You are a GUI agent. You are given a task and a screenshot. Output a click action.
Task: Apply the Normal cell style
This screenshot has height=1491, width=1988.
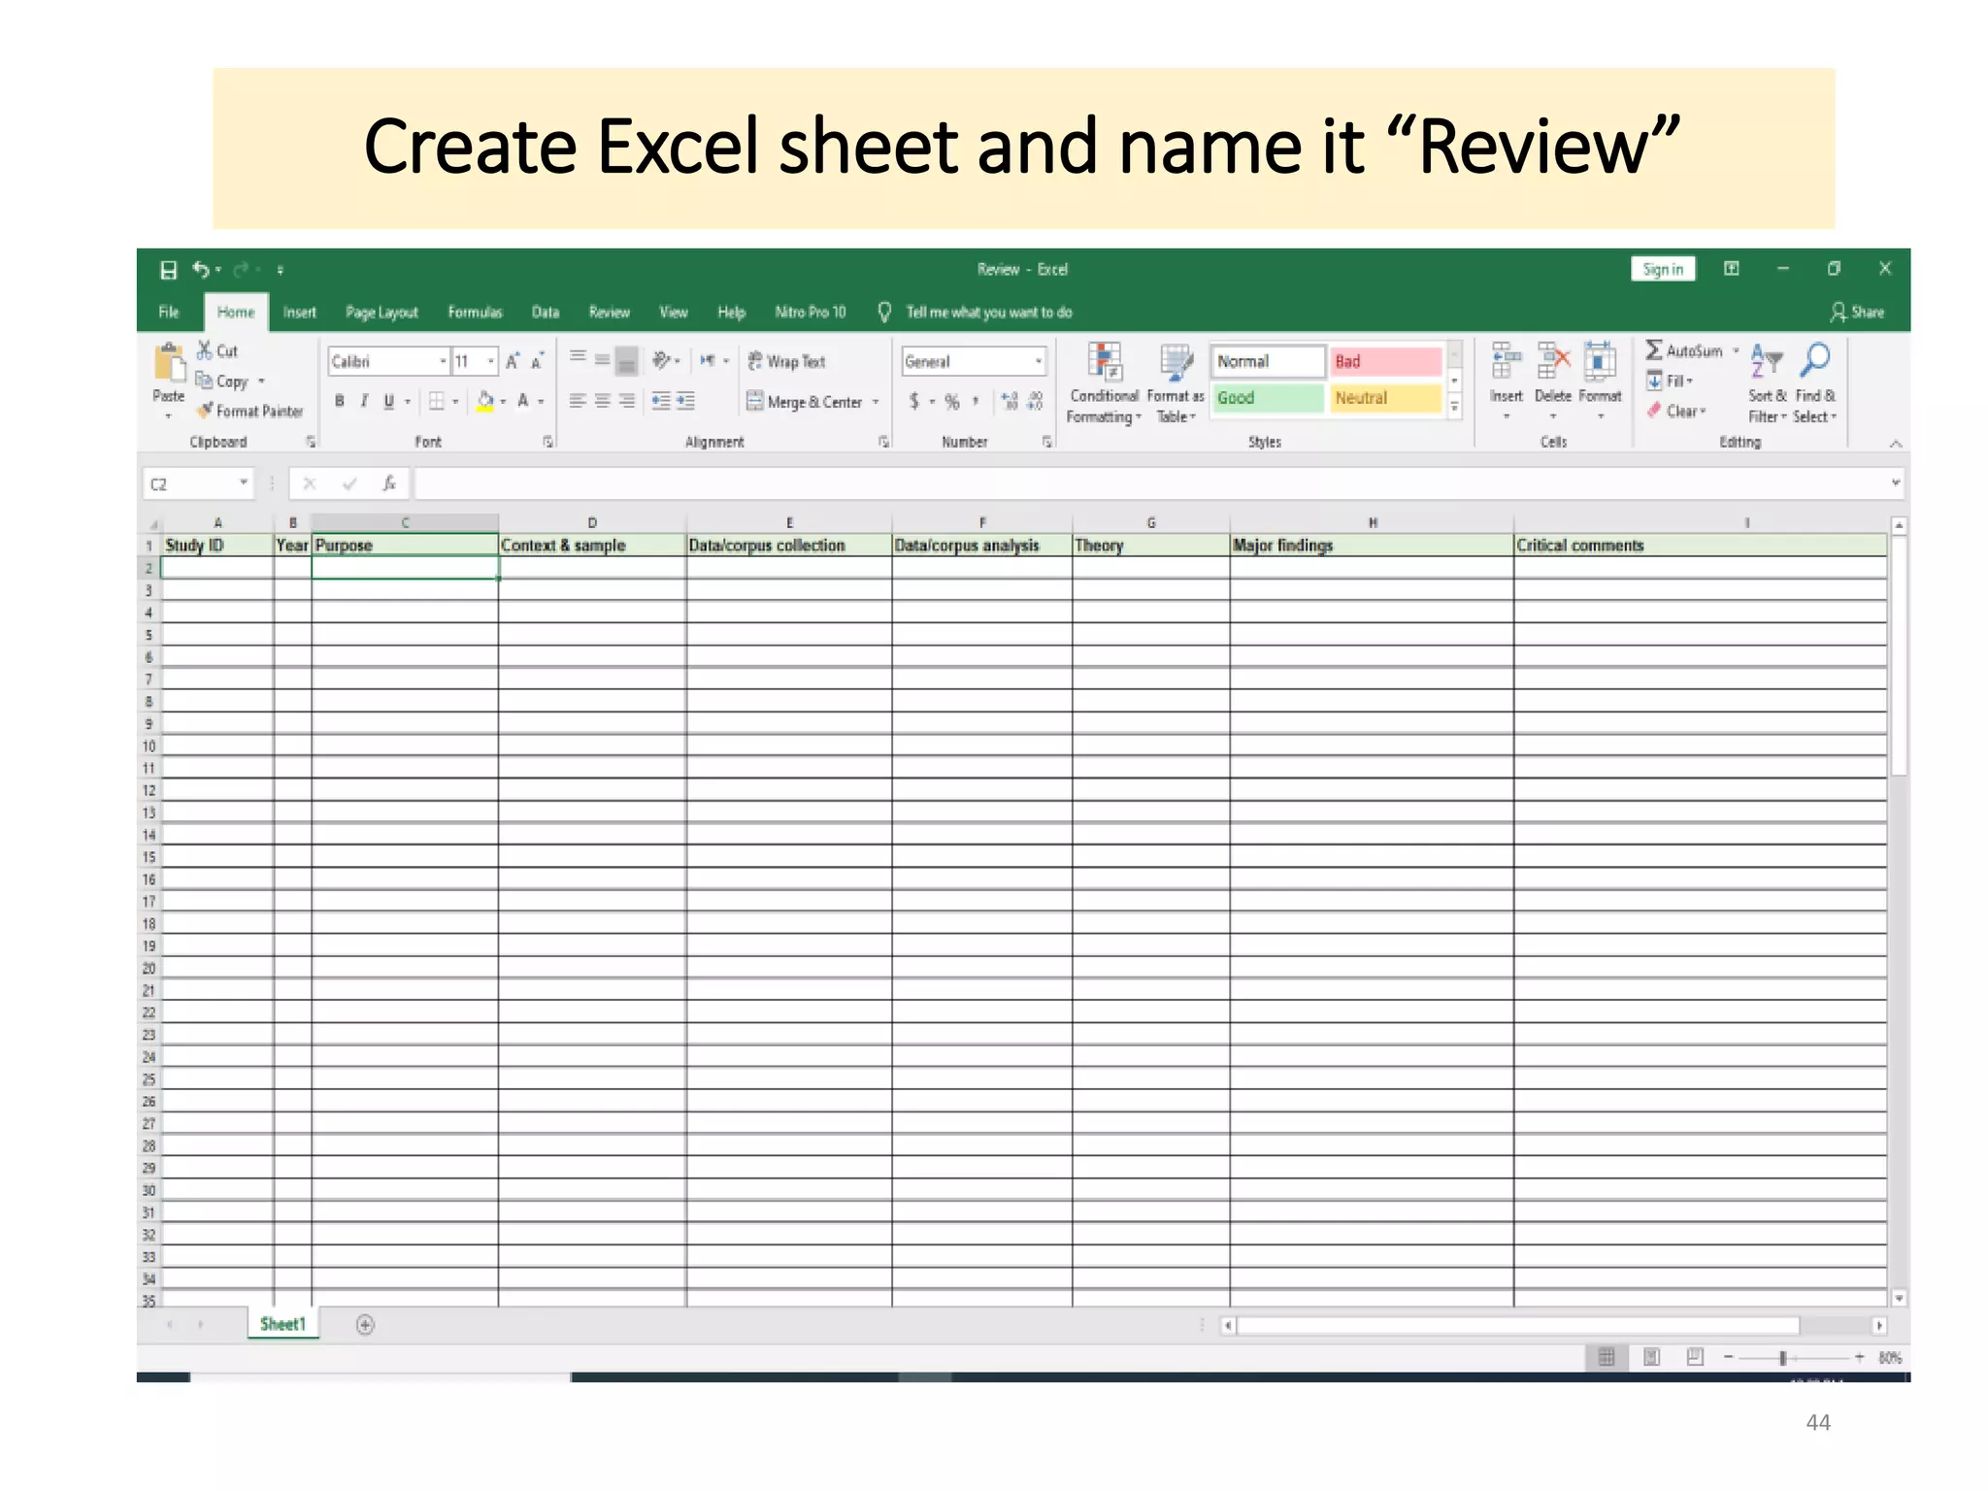pos(1268,361)
